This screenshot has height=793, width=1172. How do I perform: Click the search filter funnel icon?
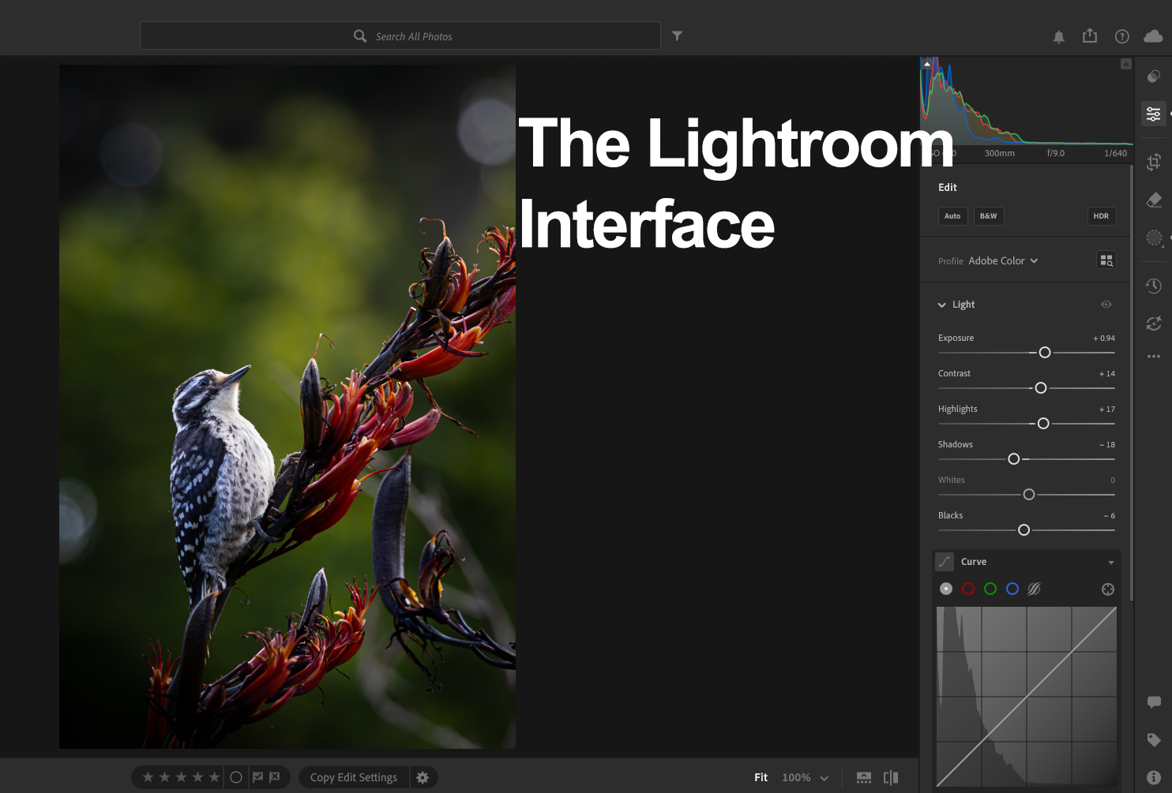click(x=677, y=36)
